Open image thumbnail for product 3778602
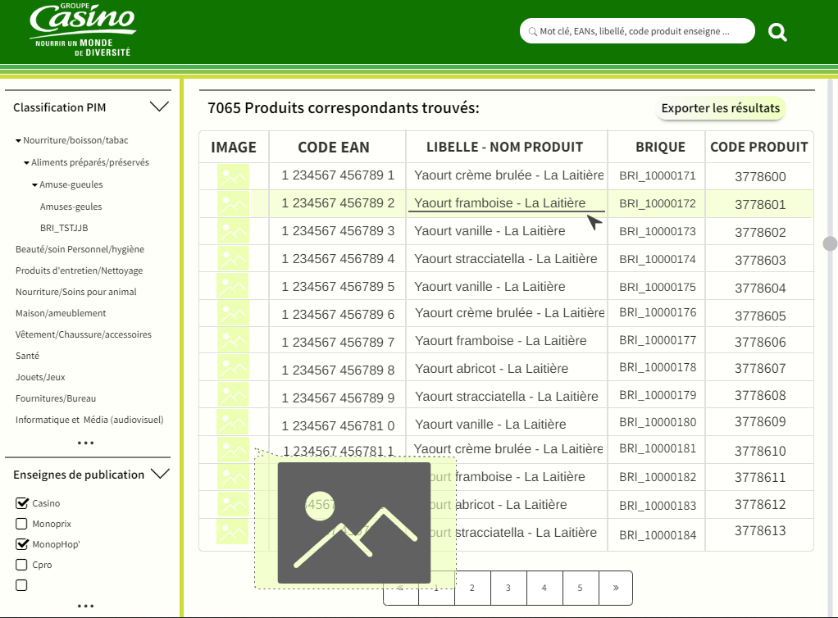Image resolution: width=838 pixels, height=618 pixels. [233, 232]
